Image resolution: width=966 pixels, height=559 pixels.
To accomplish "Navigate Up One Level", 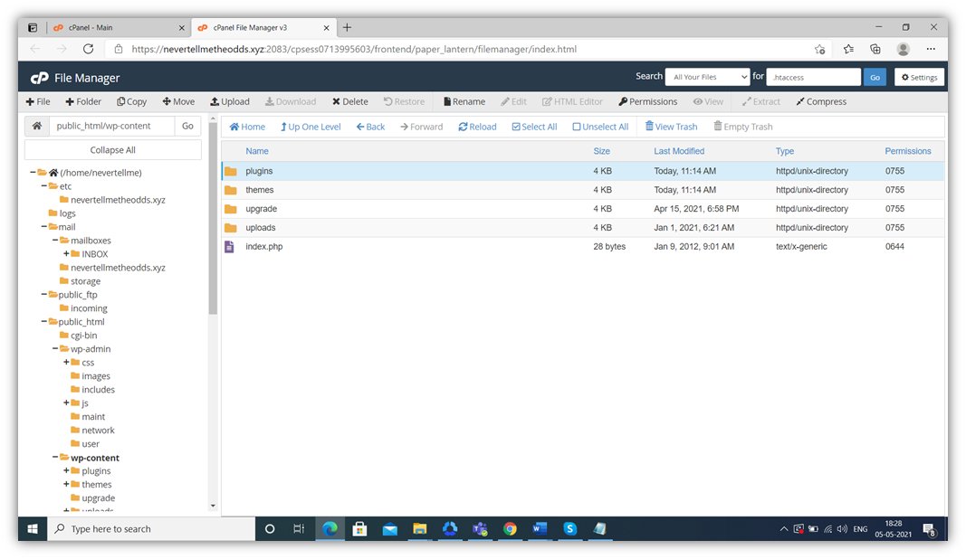I will 311,127.
